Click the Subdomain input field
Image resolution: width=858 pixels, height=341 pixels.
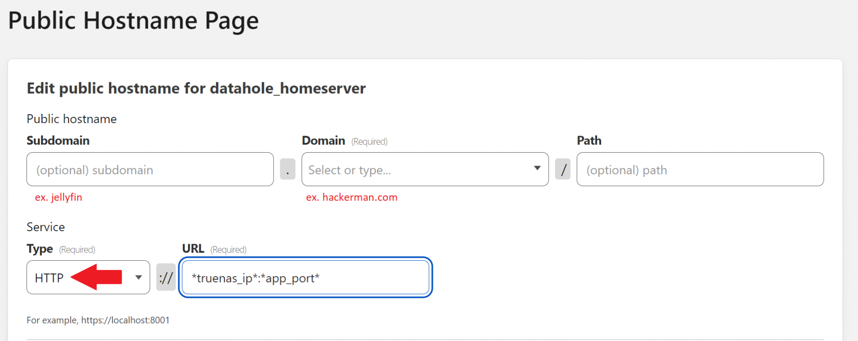click(x=150, y=170)
